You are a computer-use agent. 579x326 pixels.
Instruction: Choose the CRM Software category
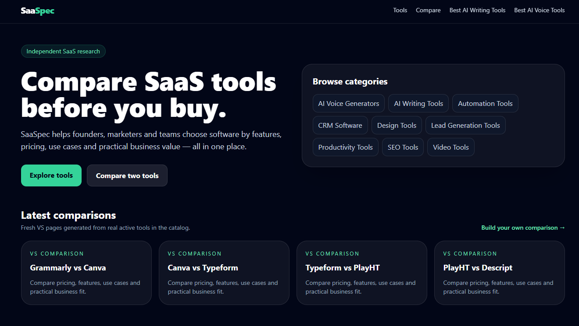(340, 125)
